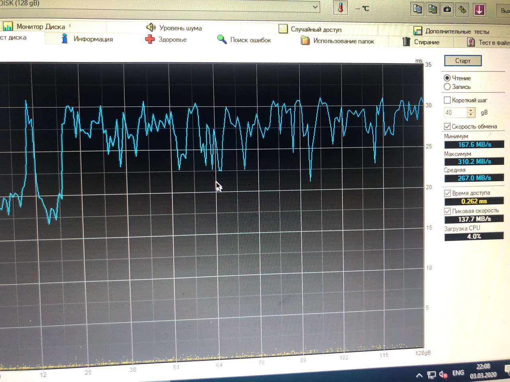
Task: Open the Поиск ошибок tab
Action: (x=244, y=40)
